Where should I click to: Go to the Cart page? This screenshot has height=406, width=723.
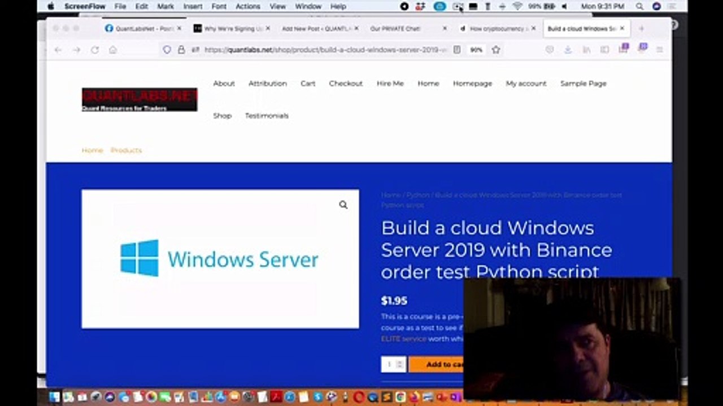pyautogui.click(x=308, y=83)
